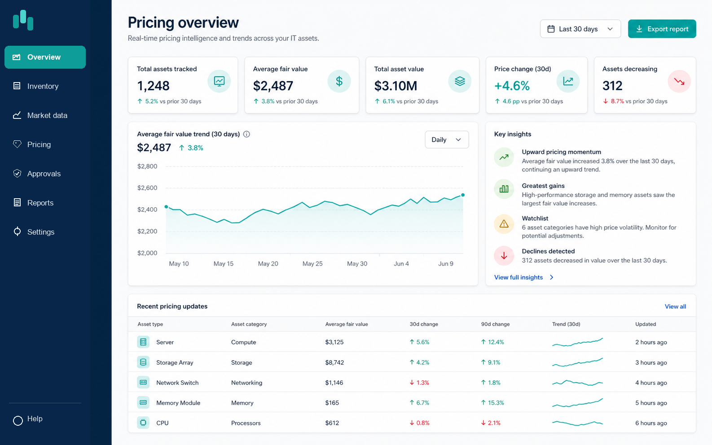712x445 pixels.
Task: Click the Processors category cell
Action: tap(246, 423)
